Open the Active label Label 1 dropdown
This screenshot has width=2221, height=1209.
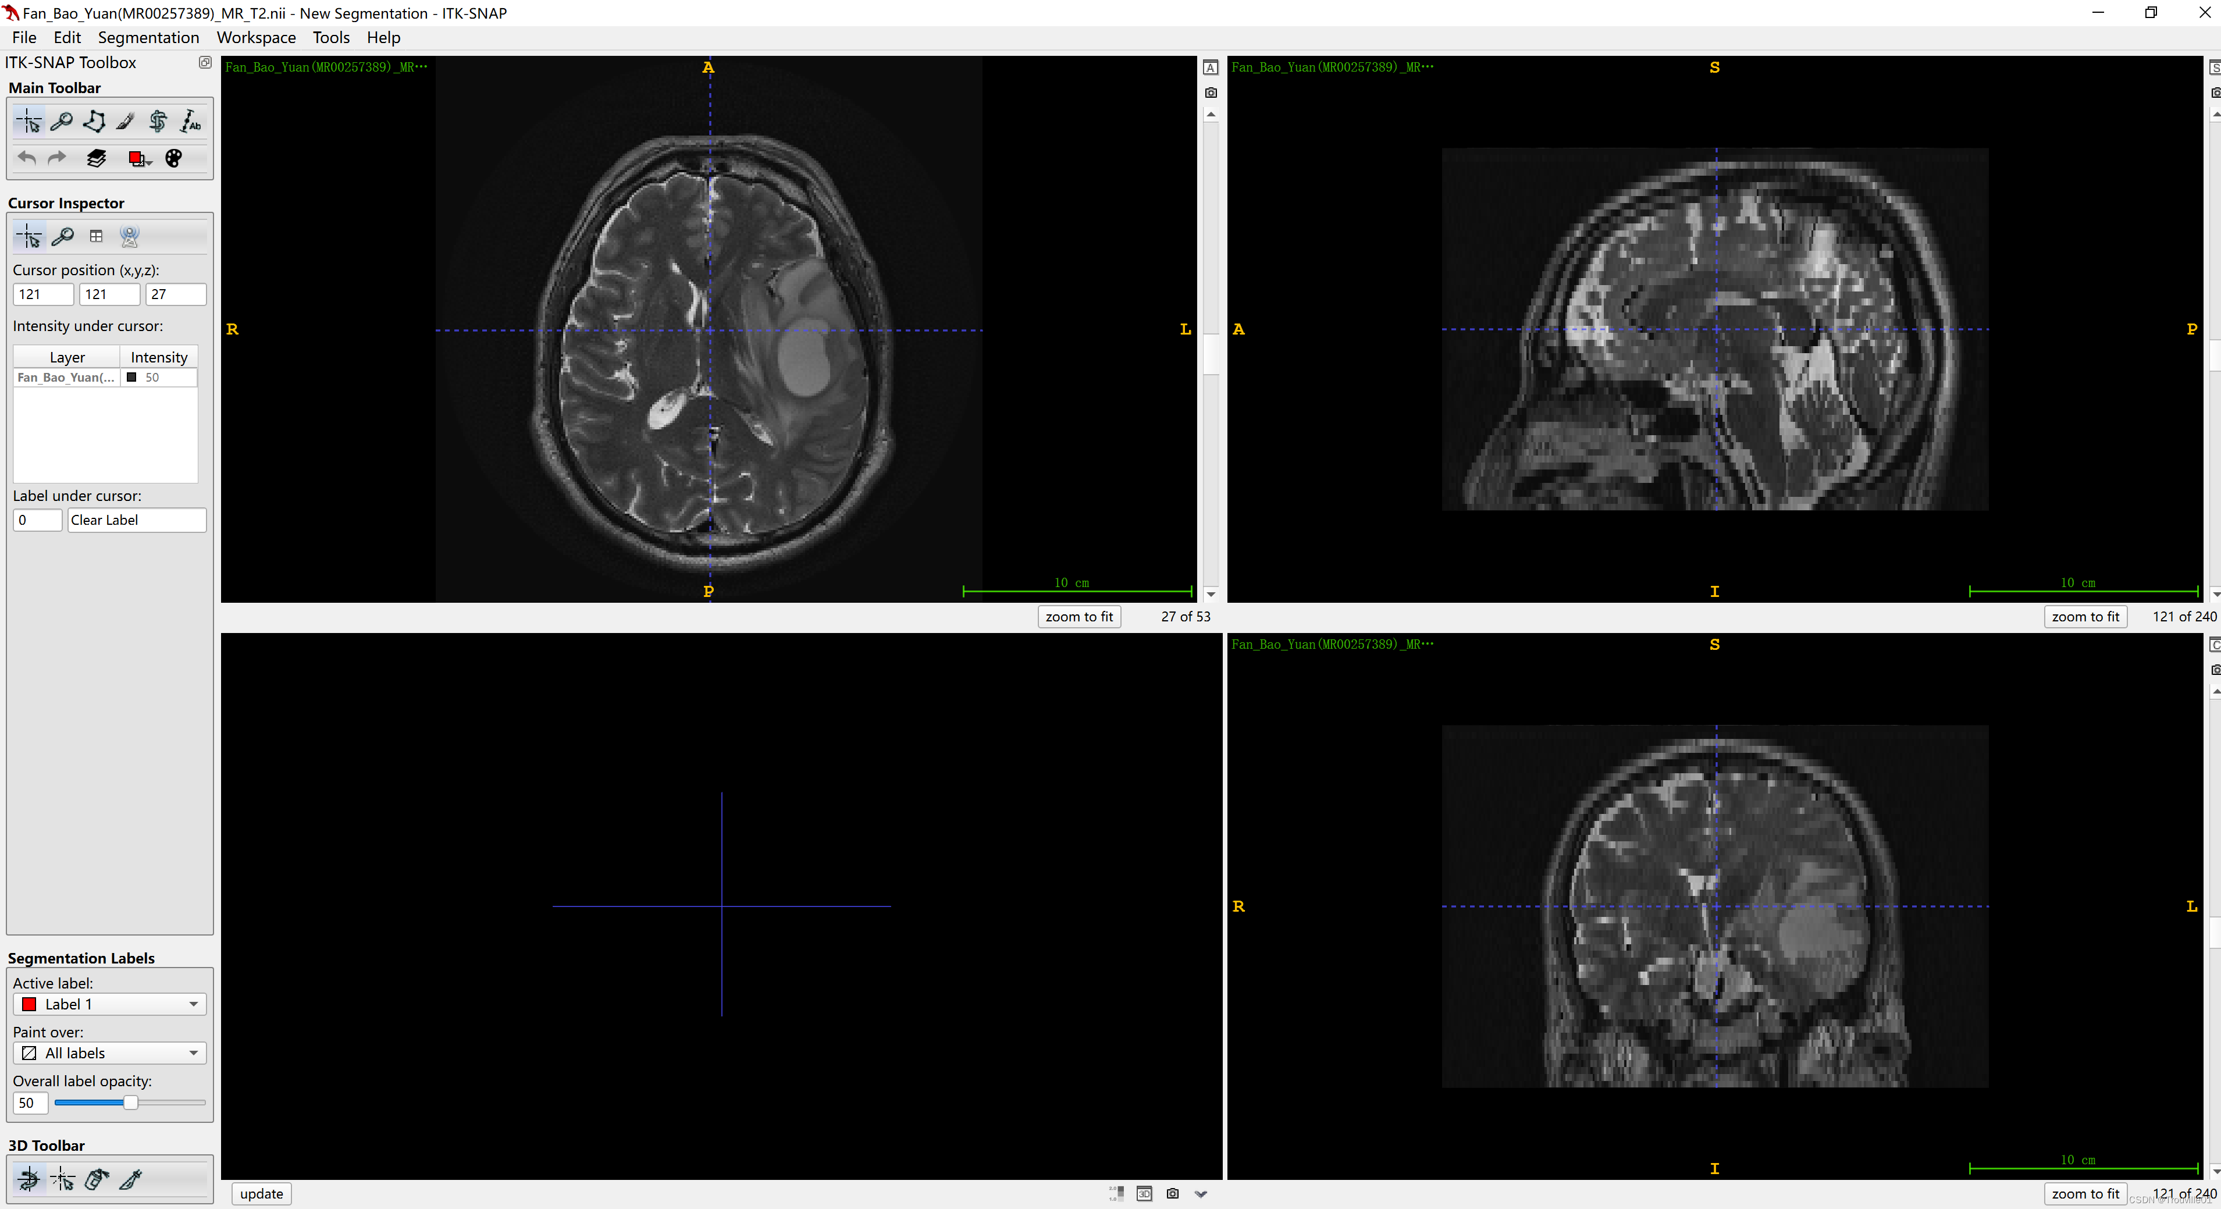pyautogui.click(x=109, y=1004)
